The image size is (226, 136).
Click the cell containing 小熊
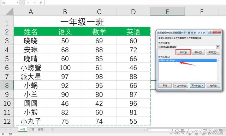[31, 112]
